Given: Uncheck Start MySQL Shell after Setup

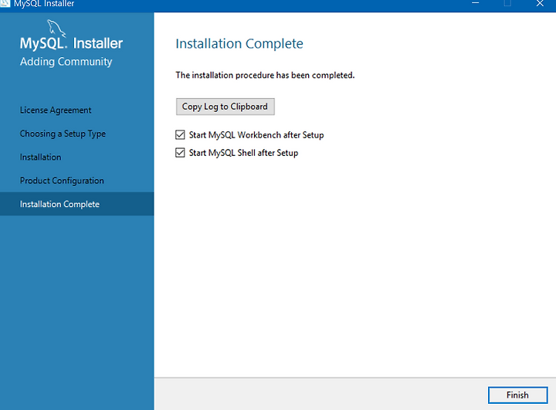Looking at the screenshot, I should pos(180,153).
